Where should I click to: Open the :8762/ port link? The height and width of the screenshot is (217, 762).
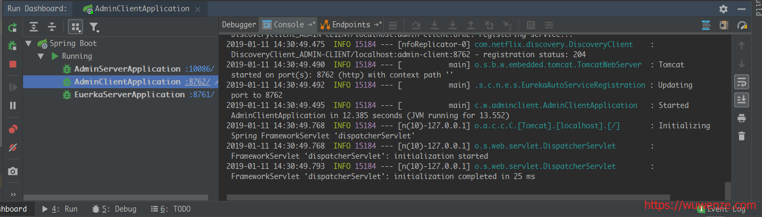click(197, 82)
